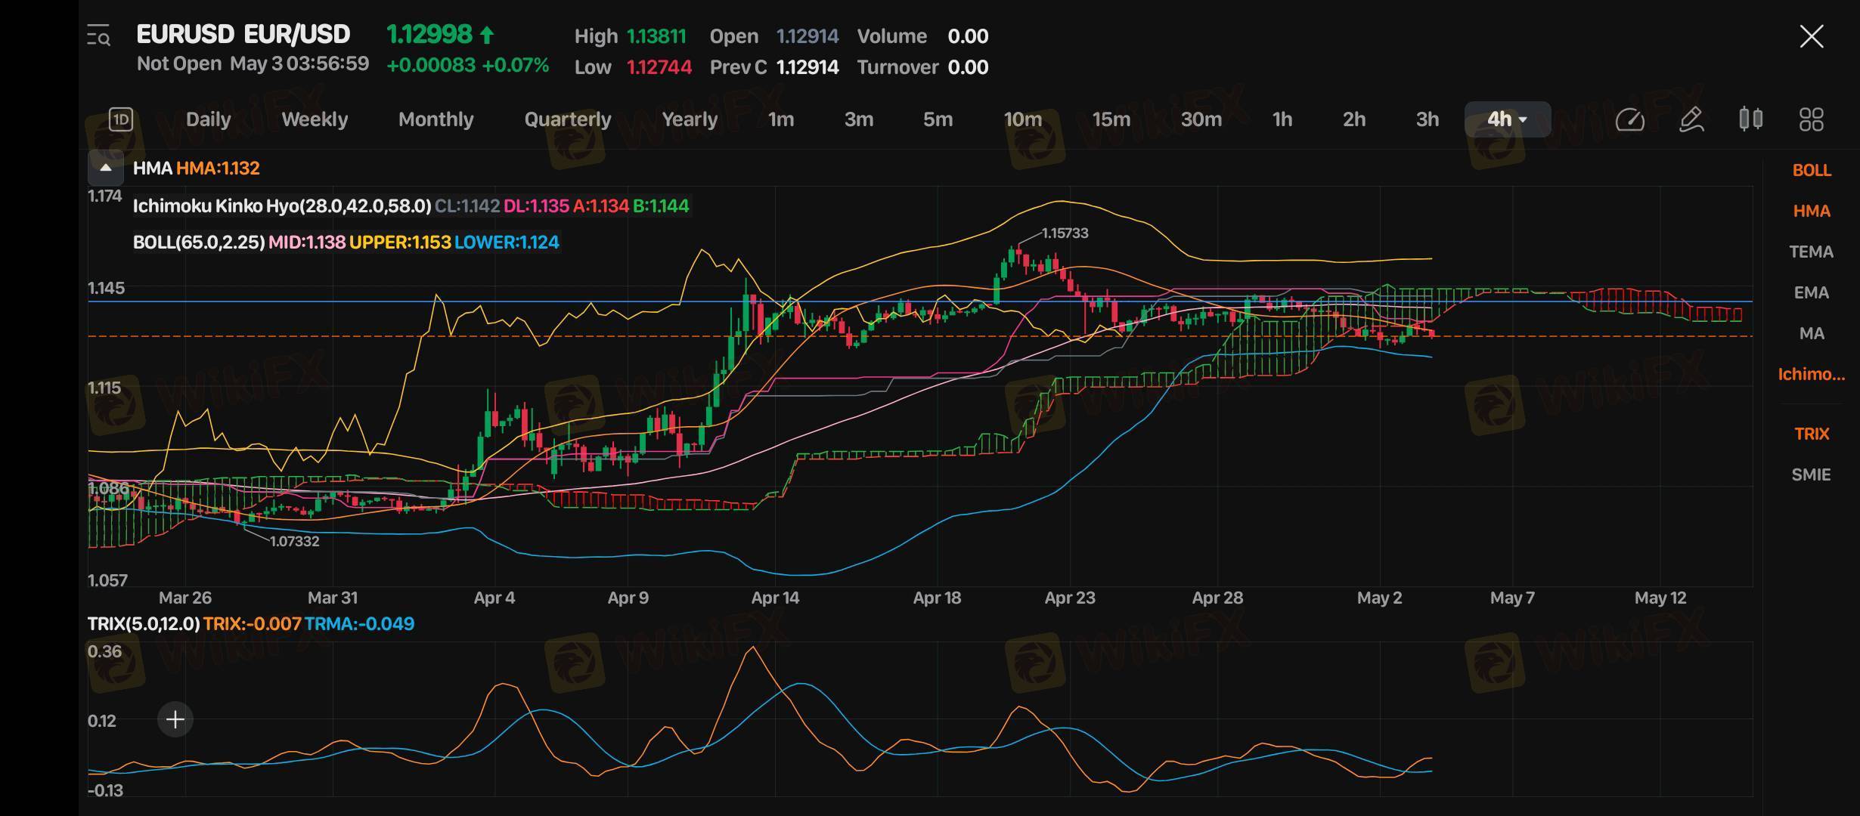1860x816 pixels.
Task: Open the speed gauge indicator icon
Action: pyautogui.click(x=1629, y=119)
